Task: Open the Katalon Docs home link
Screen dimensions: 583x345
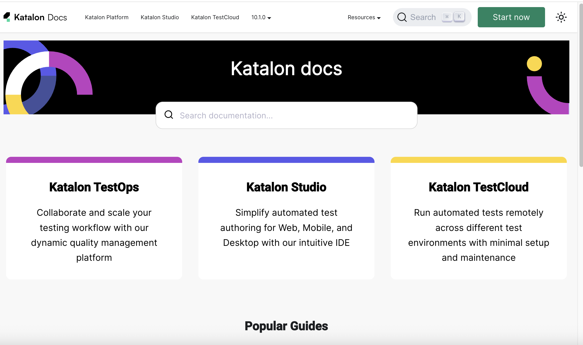Action: [35, 17]
